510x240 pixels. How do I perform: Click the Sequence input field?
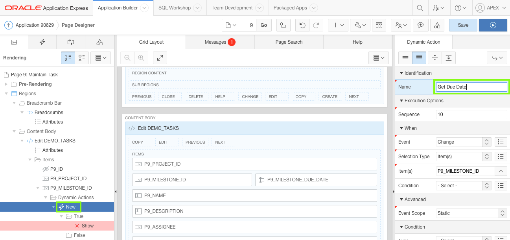[471, 114]
